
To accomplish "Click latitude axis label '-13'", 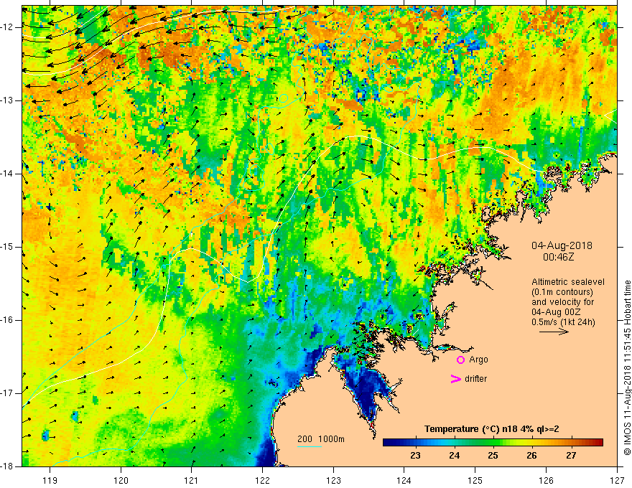I will point(8,100).
